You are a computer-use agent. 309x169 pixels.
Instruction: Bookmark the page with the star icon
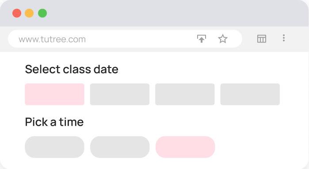[223, 39]
